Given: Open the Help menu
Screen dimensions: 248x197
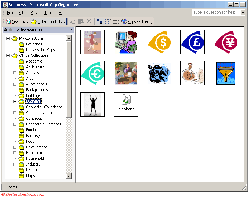Looking at the screenshot, I should (63, 13).
